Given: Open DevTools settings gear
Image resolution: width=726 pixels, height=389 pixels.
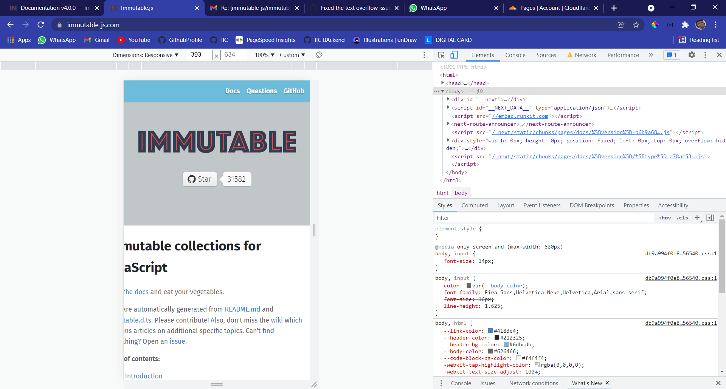Looking at the screenshot, I should [x=692, y=55].
